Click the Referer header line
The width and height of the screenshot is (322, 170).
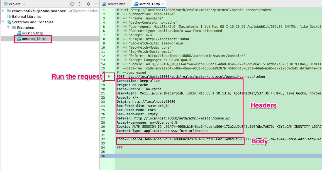173,118
